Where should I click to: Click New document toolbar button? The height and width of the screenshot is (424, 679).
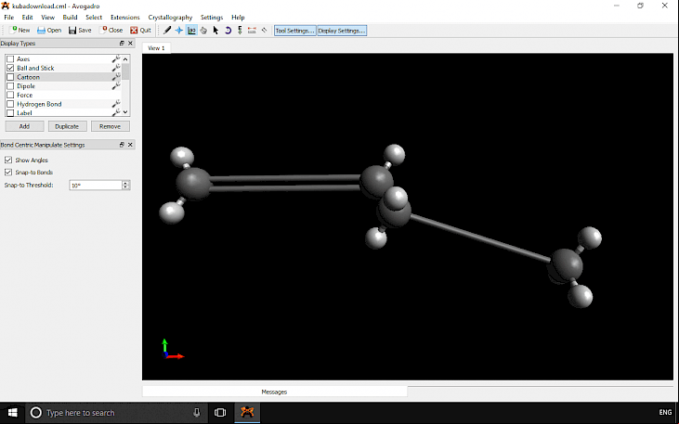pyautogui.click(x=20, y=31)
